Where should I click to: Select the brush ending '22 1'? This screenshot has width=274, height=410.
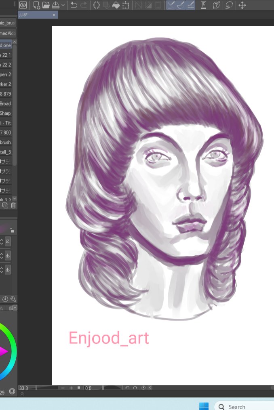(6, 55)
